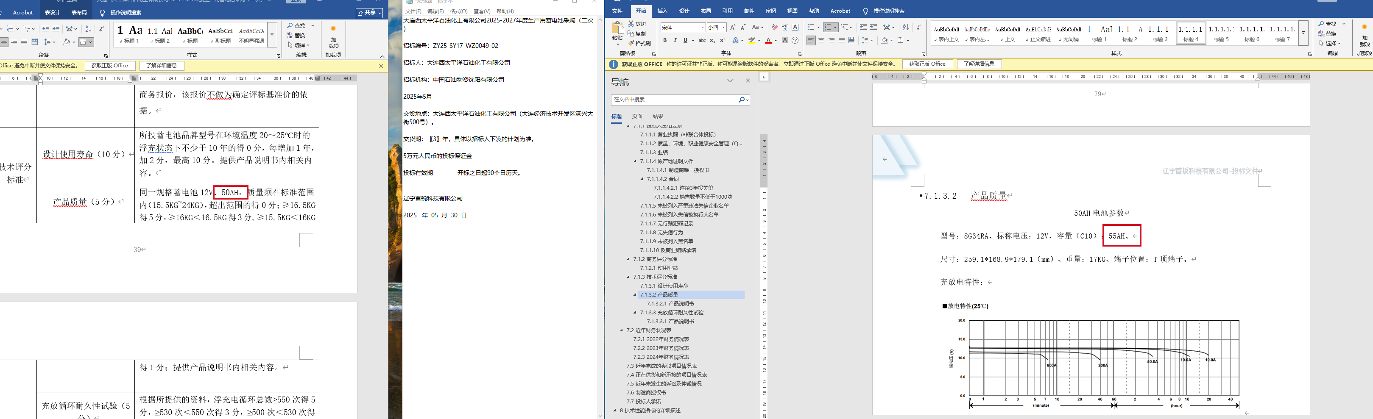Replace (替换) in right Word window
1373x419 pixels.
coord(1327,33)
